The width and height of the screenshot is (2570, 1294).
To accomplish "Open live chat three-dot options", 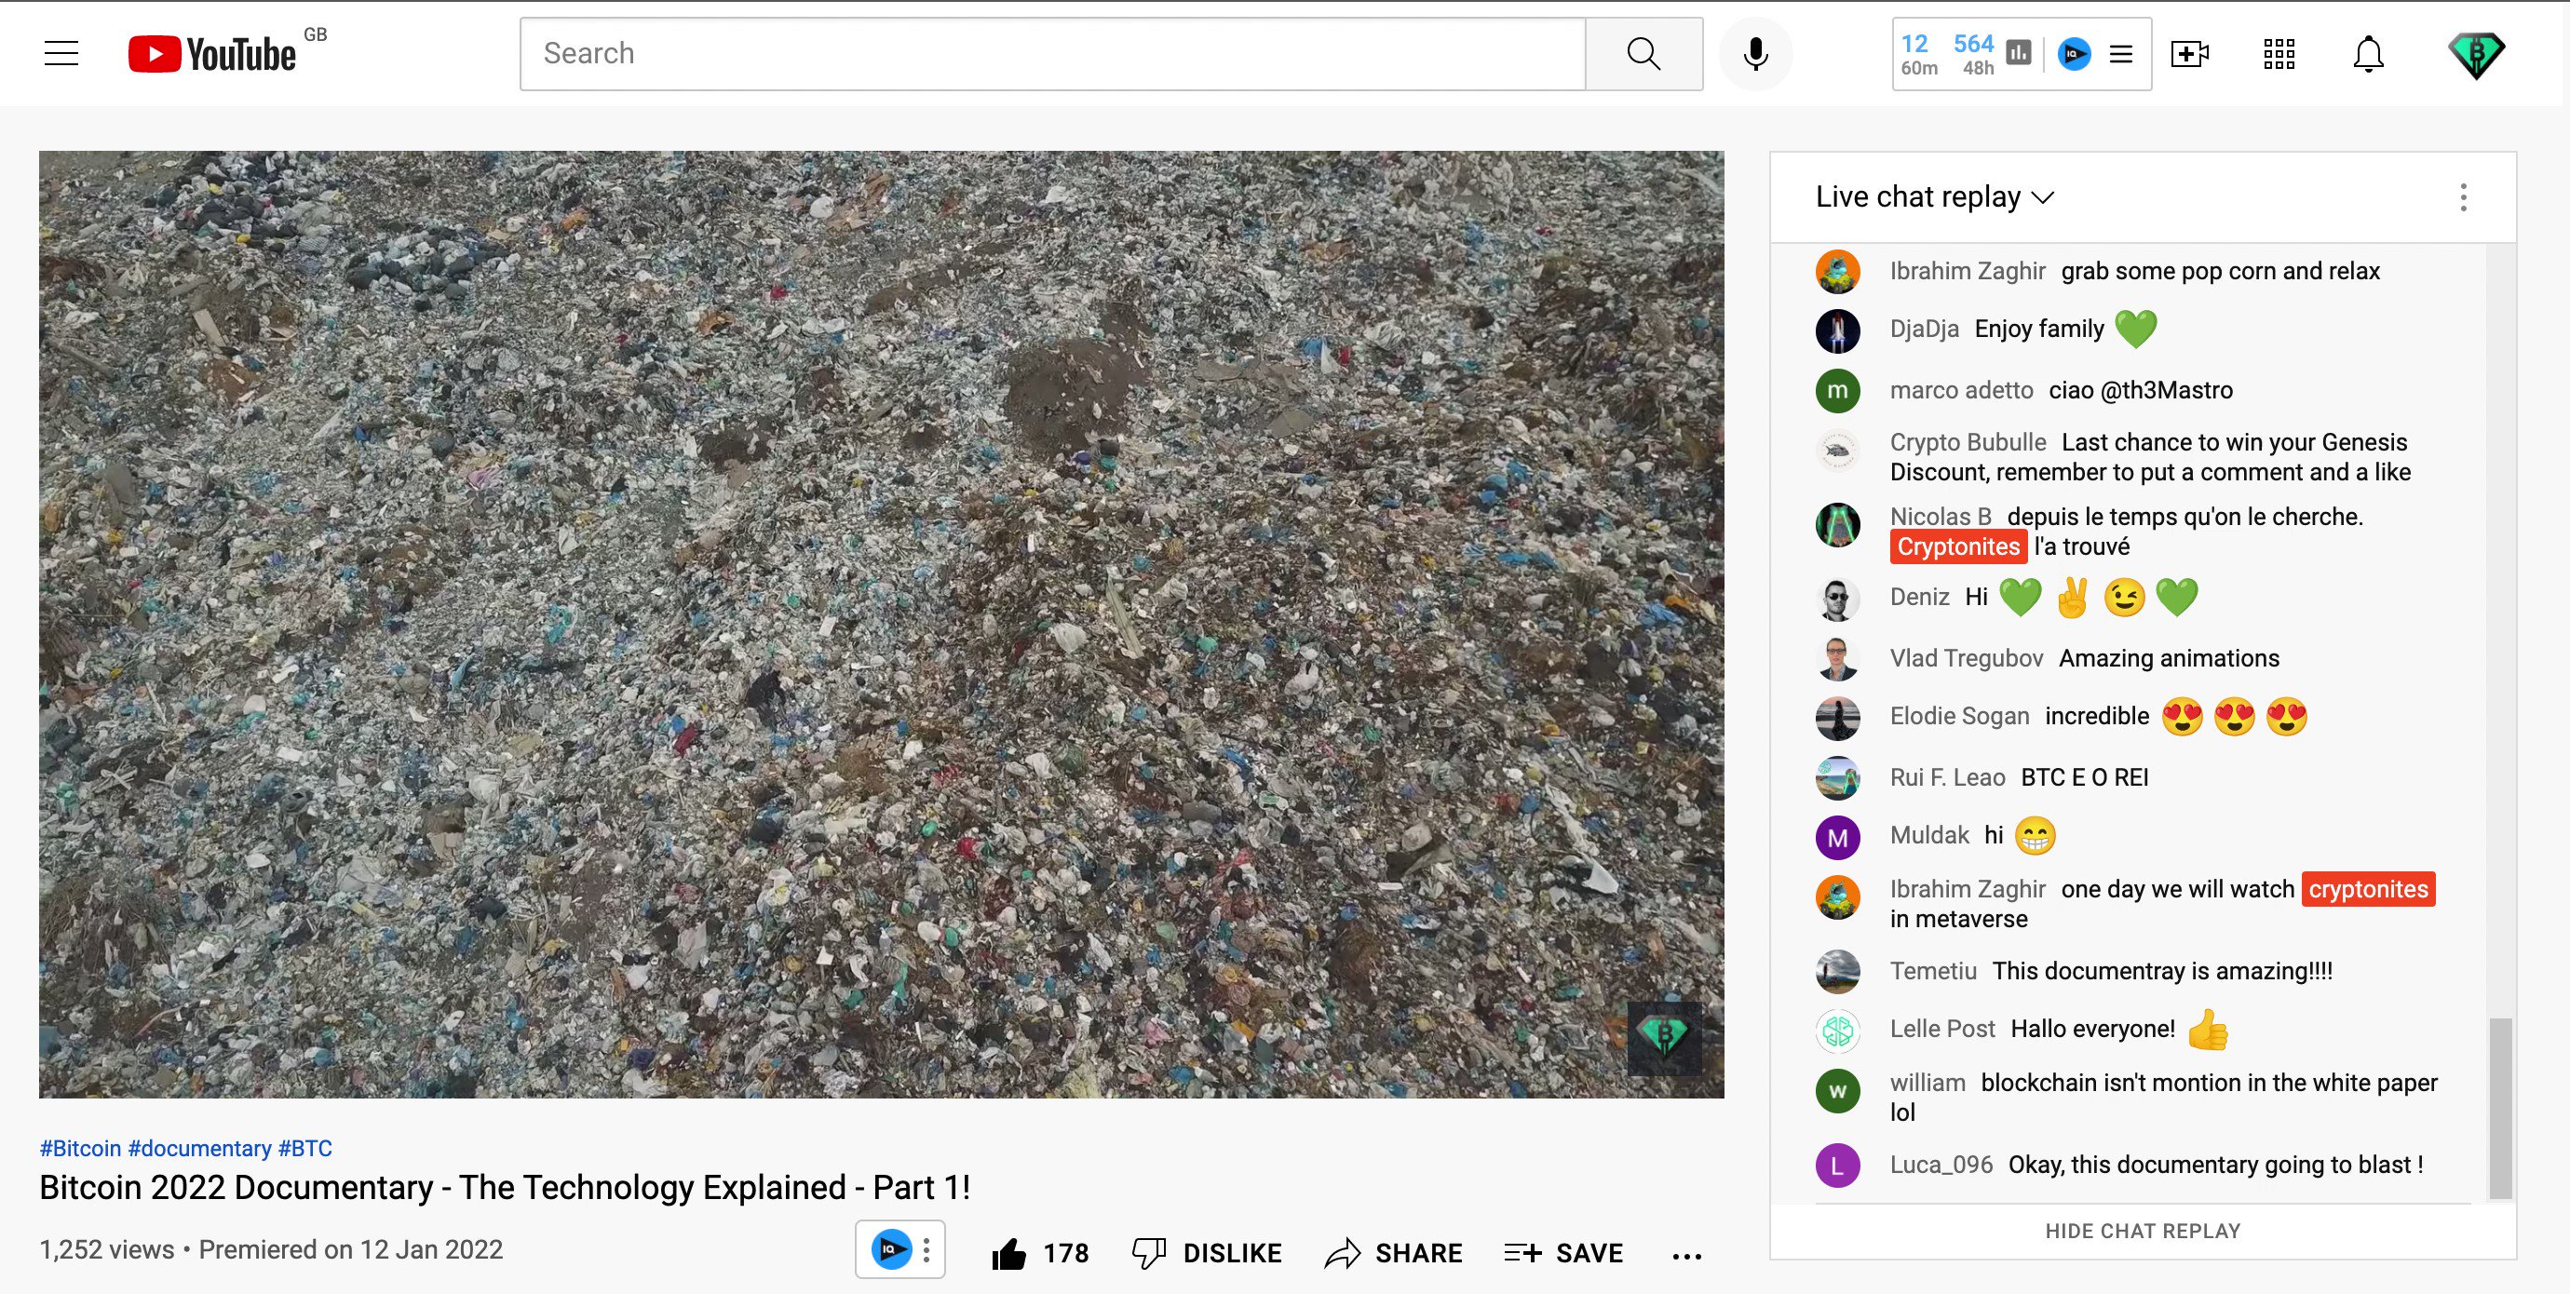I will [2463, 196].
